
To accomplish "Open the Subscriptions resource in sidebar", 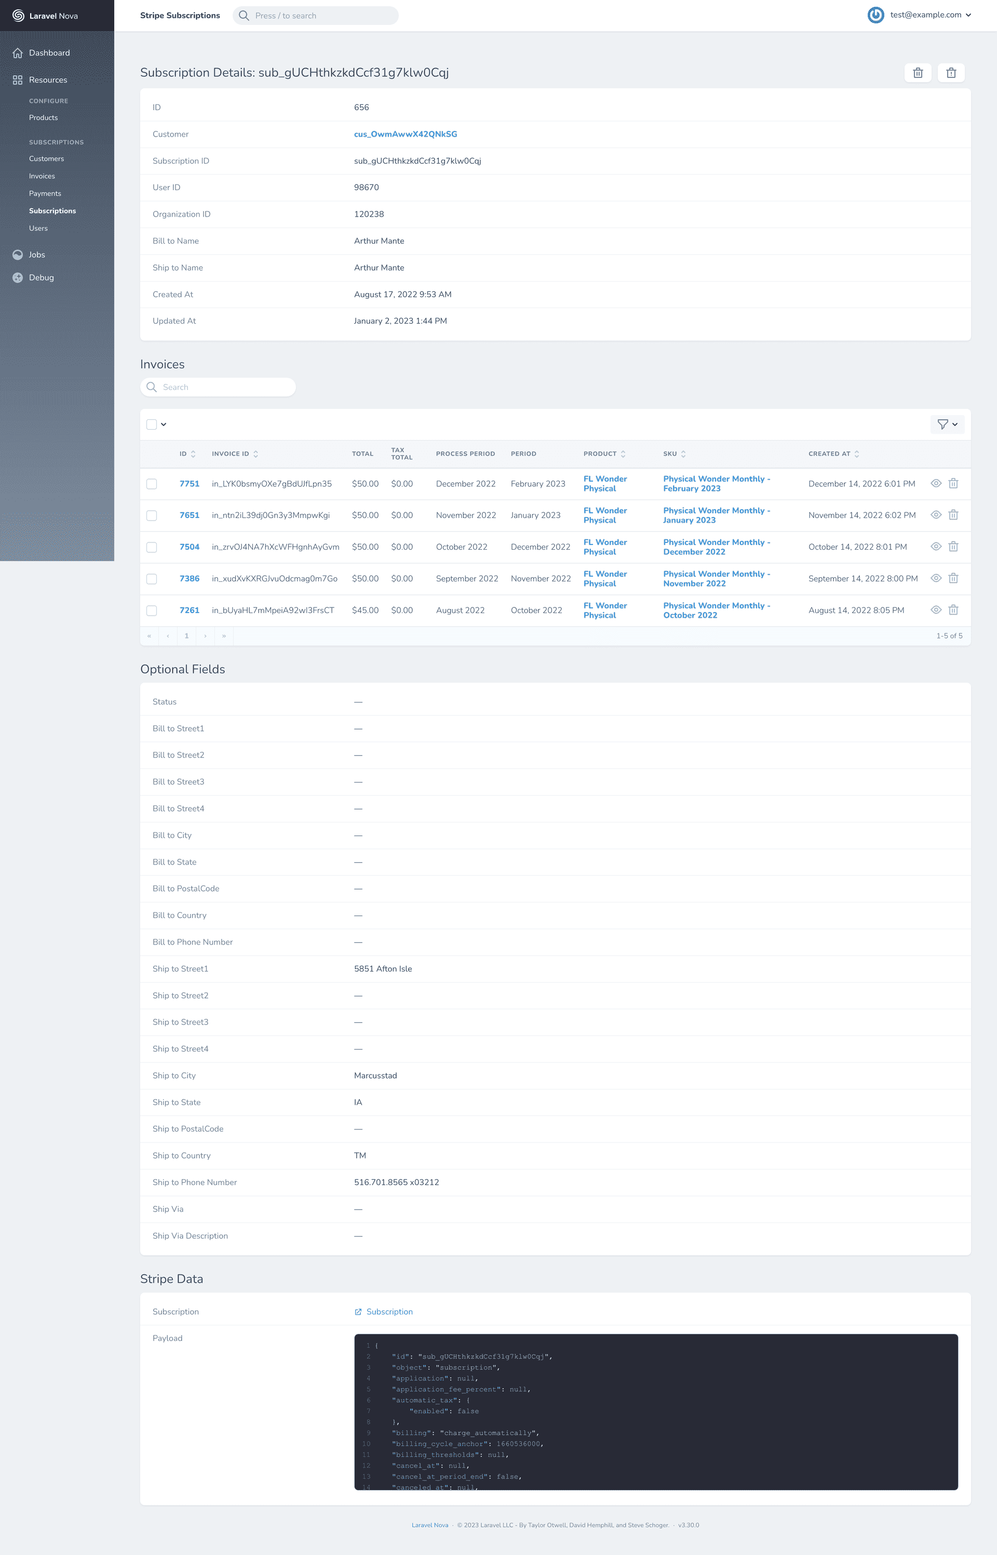I will coord(52,210).
